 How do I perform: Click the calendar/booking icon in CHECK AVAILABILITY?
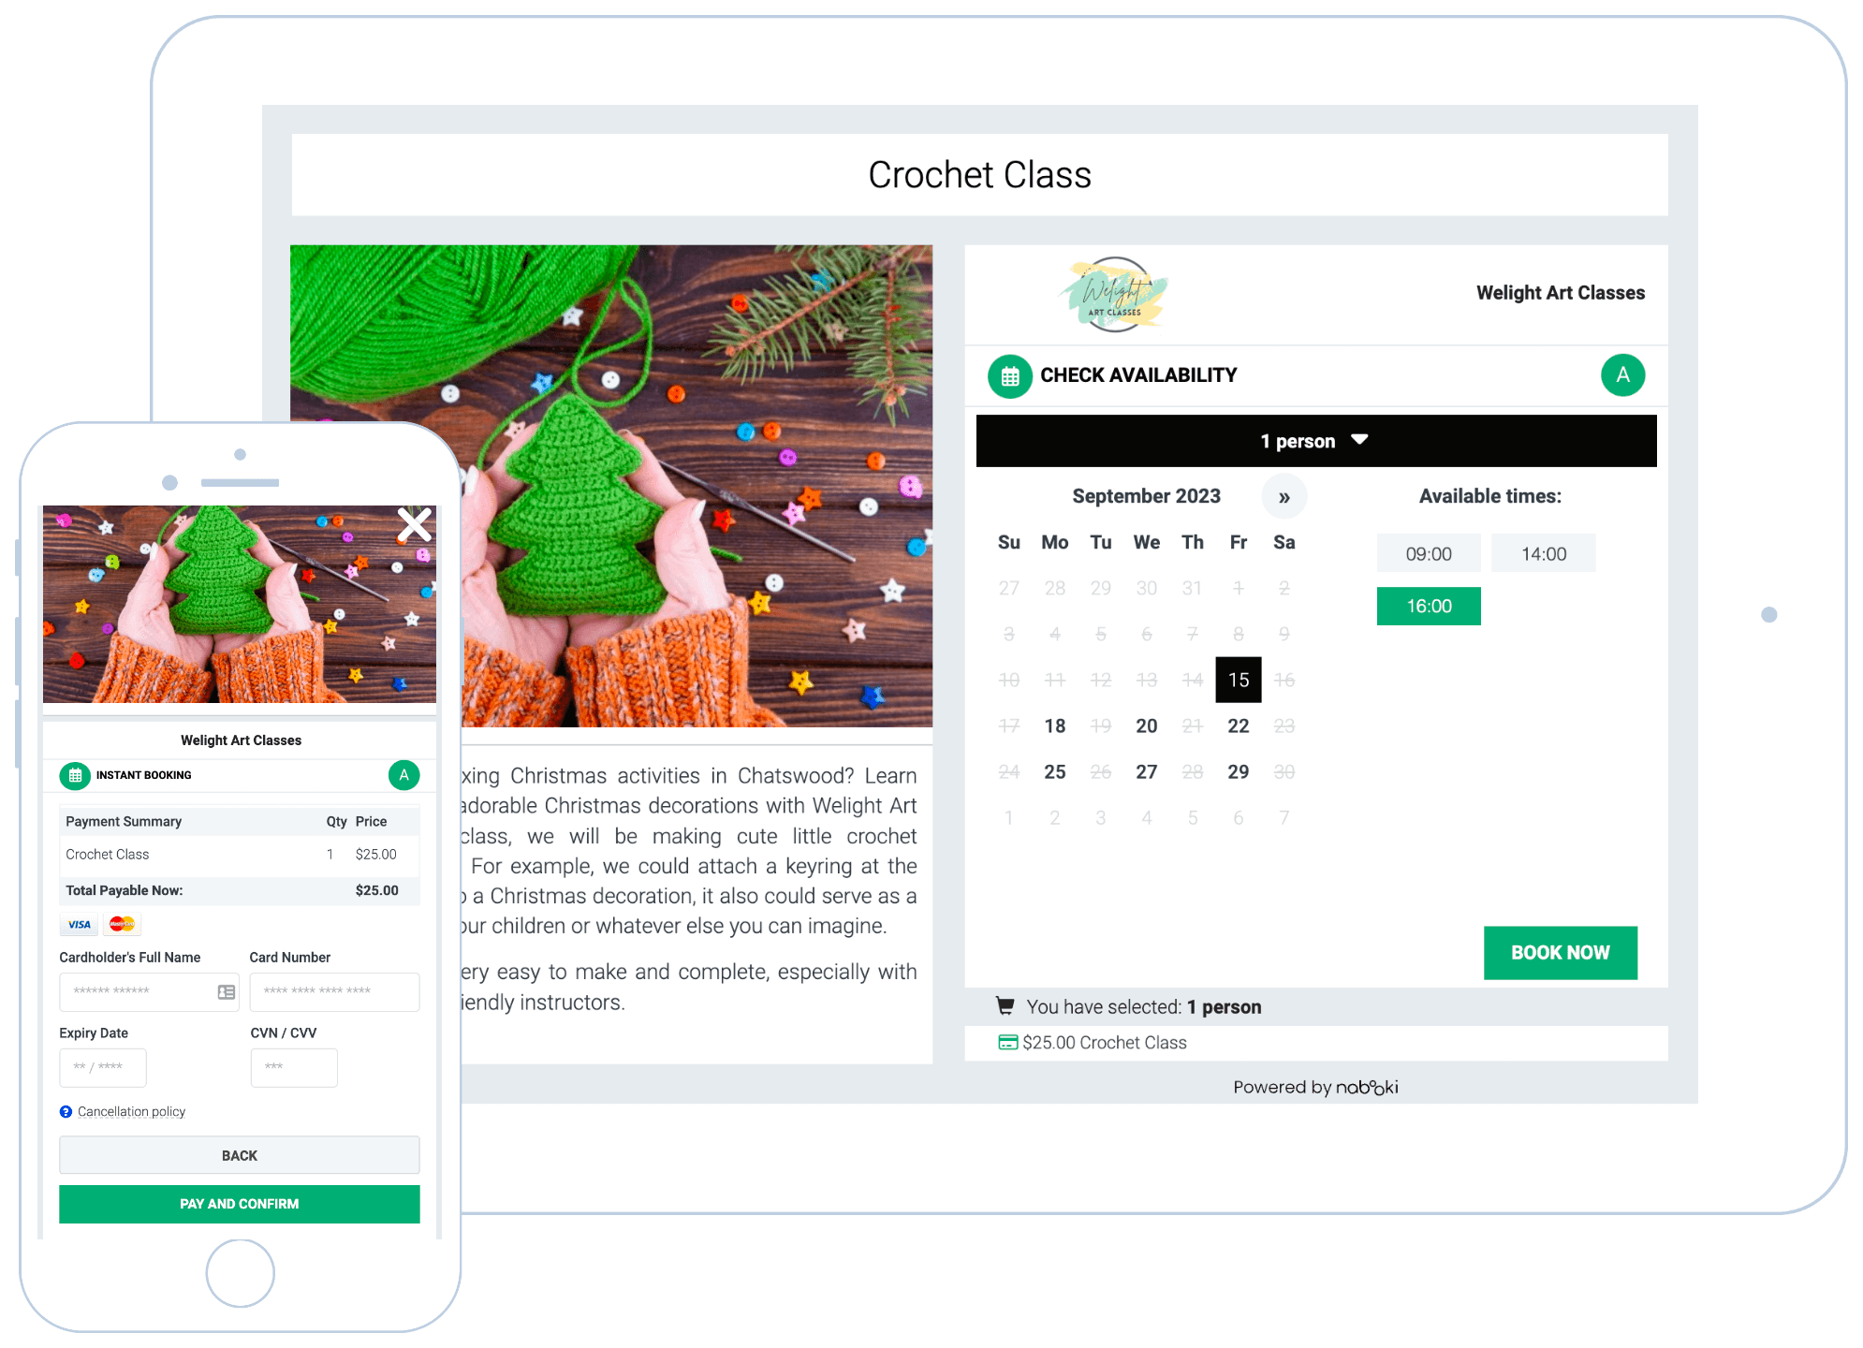tap(1008, 374)
